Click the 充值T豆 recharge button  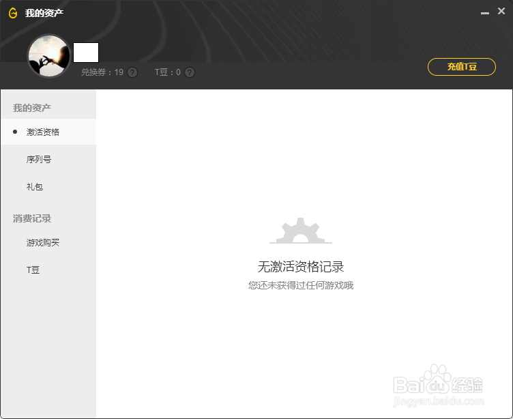[462, 67]
